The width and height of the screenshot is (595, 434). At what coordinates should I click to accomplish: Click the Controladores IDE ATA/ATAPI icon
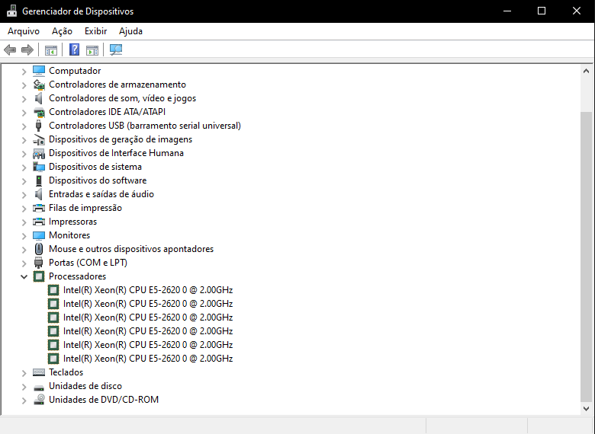pos(39,112)
